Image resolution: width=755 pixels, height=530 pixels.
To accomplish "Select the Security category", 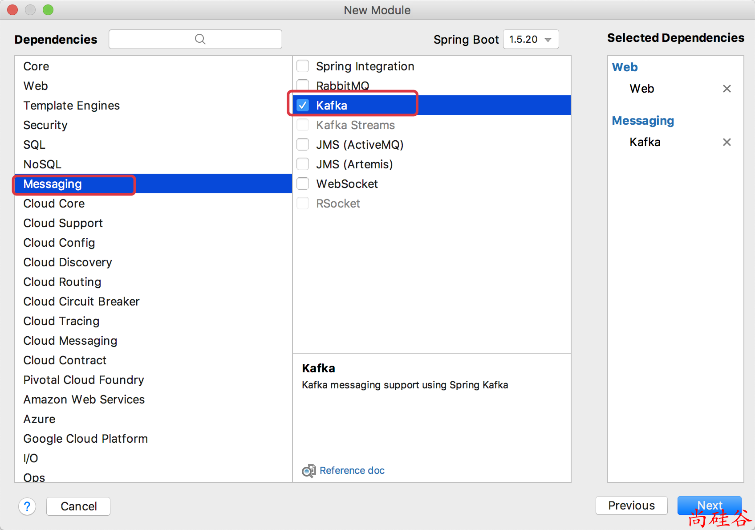I will (x=153, y=125).
